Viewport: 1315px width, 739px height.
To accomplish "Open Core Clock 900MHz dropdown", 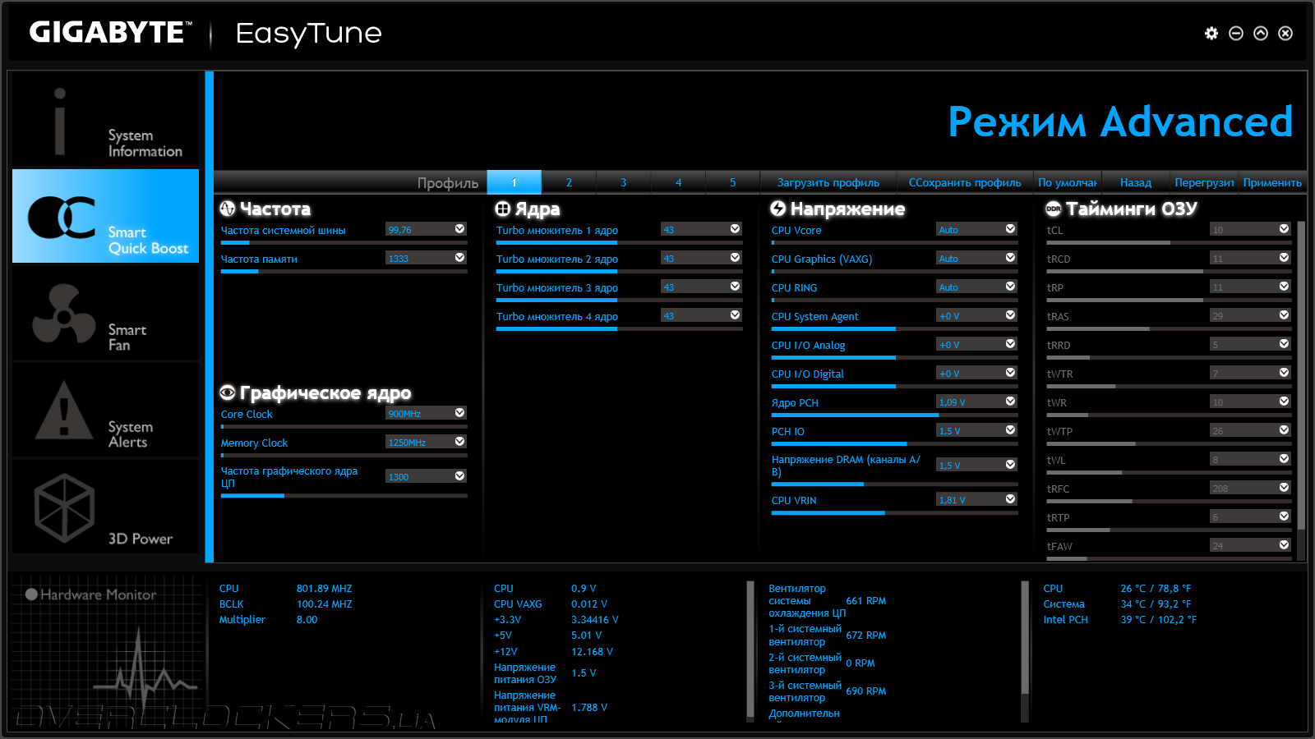I will point(426,413).
